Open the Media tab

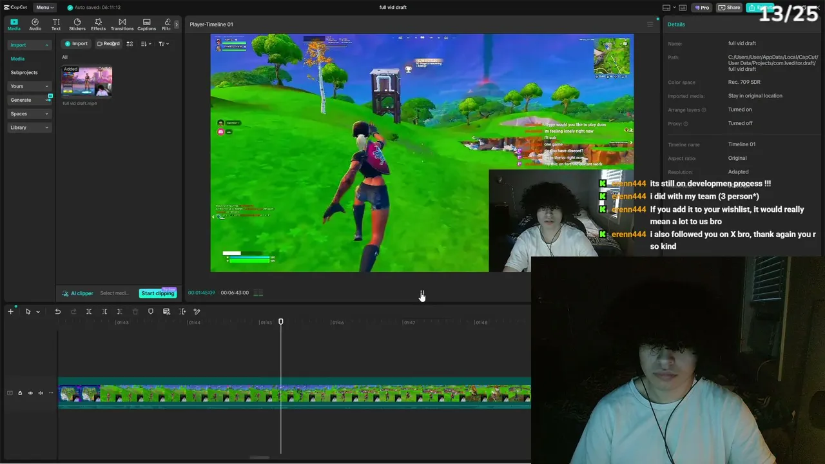14,24
